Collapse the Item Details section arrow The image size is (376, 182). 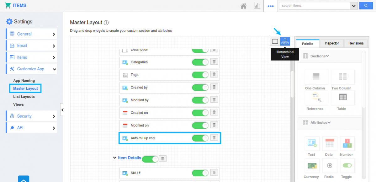pyautogui.click(x=114, y=158)
